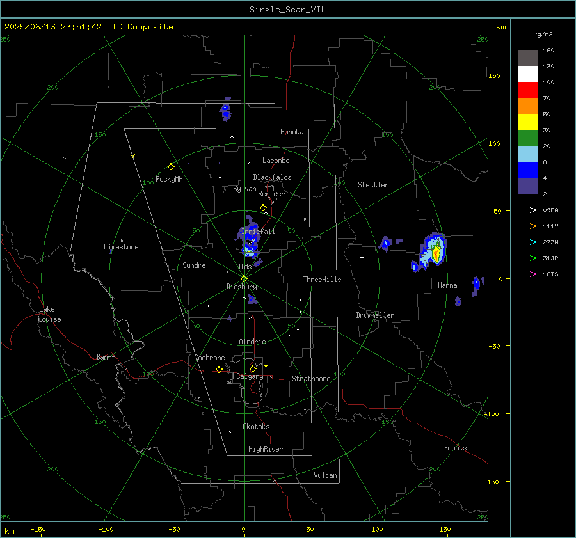Click the Single_Scan_VIL title text

[x=287, y=10]
